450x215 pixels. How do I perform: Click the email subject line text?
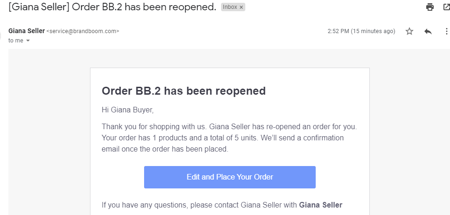(x=112, y=7)
